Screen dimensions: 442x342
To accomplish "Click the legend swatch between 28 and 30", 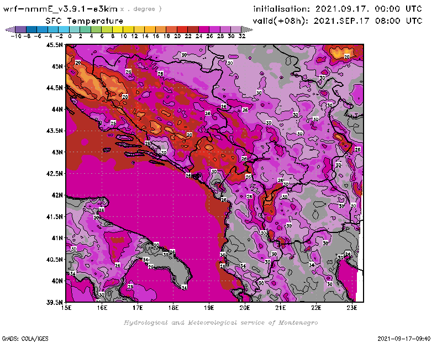I will coord(225,29).
